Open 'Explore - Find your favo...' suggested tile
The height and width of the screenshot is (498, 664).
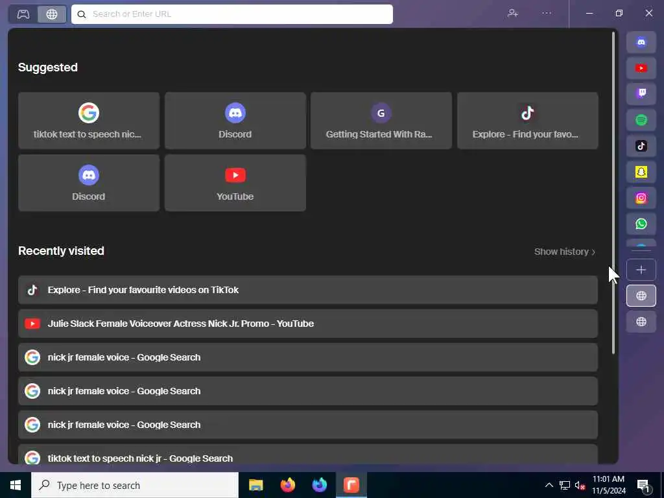point(528,121)
